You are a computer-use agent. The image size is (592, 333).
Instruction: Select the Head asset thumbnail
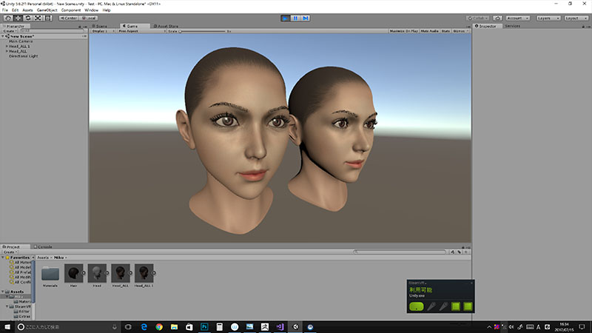(97, 273)
